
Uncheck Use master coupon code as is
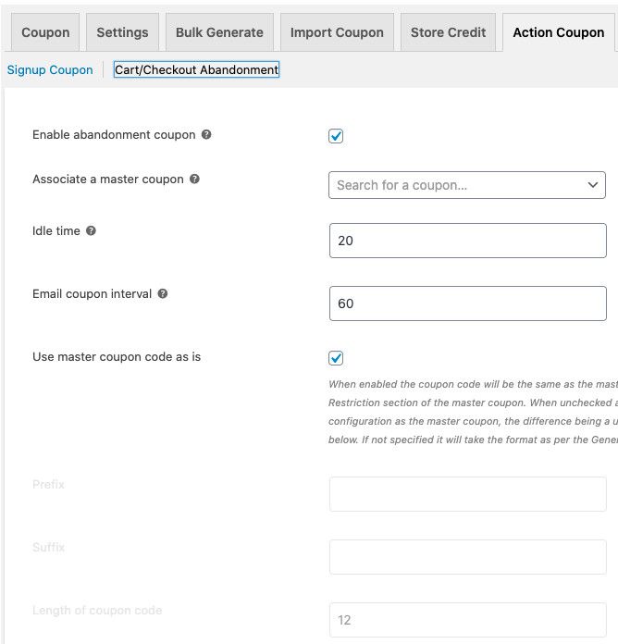(x=336, y=358)
